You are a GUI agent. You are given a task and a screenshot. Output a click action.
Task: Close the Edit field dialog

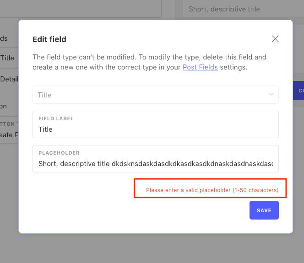(x=275, y=39)
